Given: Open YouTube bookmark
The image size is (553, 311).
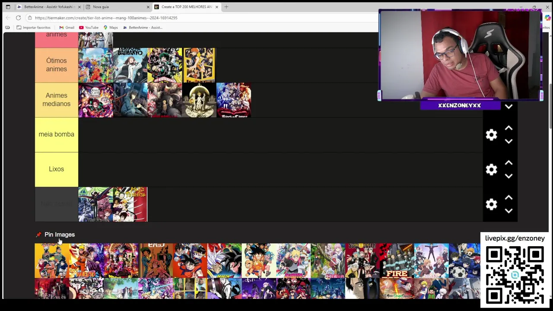Looking at the screenshot, I should tap(89, 28).
